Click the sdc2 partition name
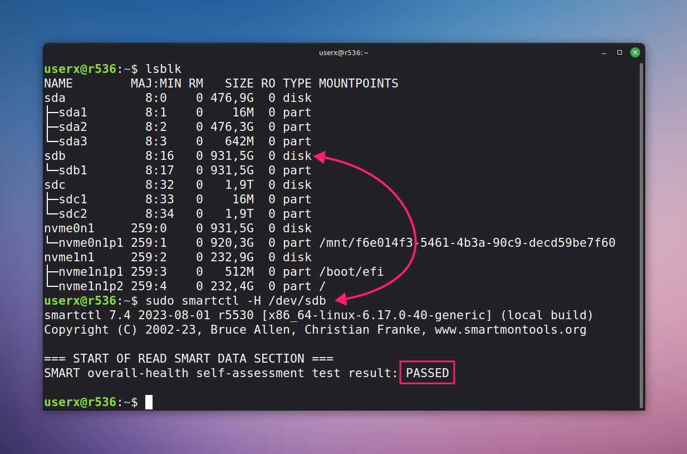Viewport: 687px width, 454px height. tap(73, 214)
